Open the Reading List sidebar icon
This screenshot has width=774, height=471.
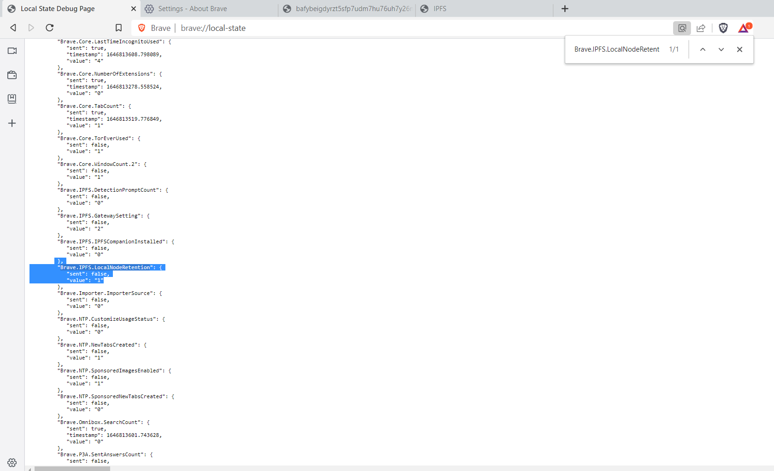pos(12,99)
